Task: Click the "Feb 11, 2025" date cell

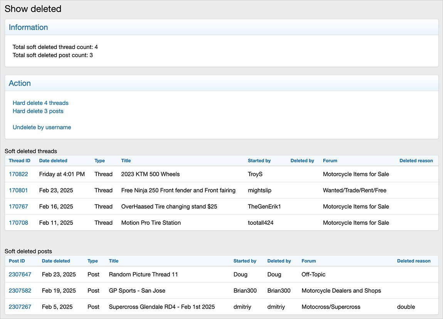Action: coord(56,223)
